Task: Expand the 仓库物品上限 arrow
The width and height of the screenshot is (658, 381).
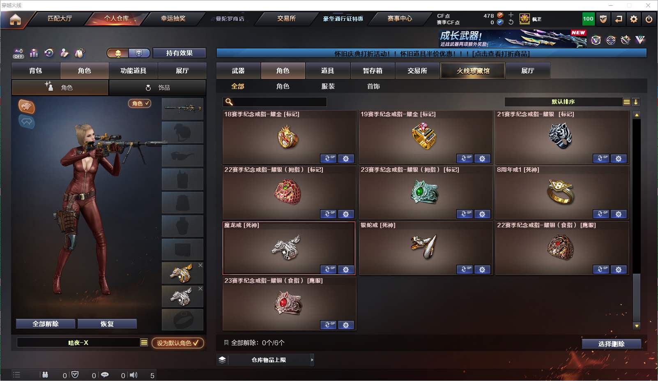Action: (312, 360)
